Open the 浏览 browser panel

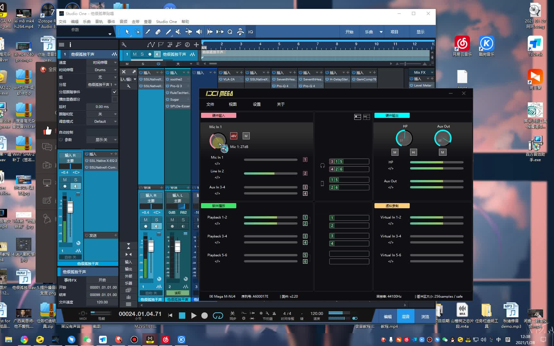425,317
